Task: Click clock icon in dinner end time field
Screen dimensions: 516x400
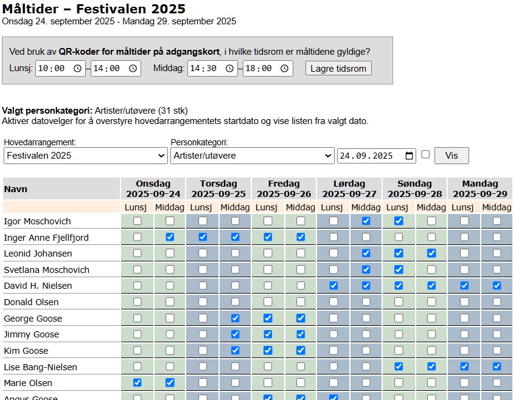Action: pyautogui.click(x=285, y=69)
